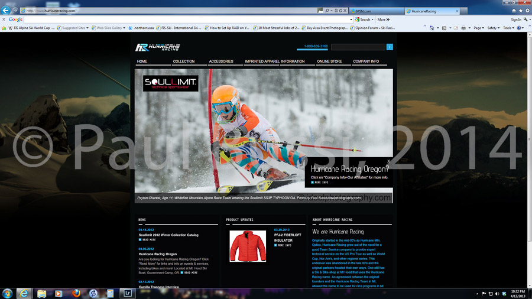Show hidden tray icons arrow
Viewport: 532px width, 299px height.
[477, 294]
